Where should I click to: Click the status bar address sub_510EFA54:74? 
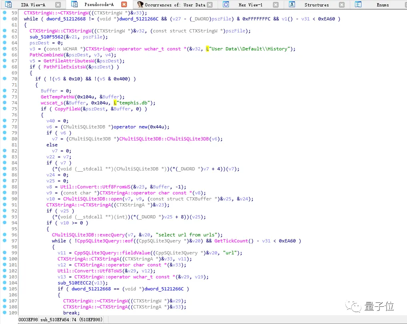tap(58, 320)
